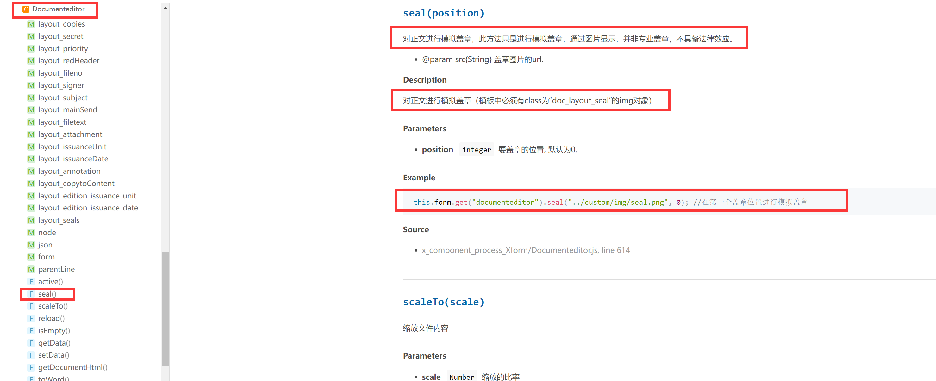The image size is (936, 381).
Task: Click the F icon beside getData()
Action: click(31, 343)
